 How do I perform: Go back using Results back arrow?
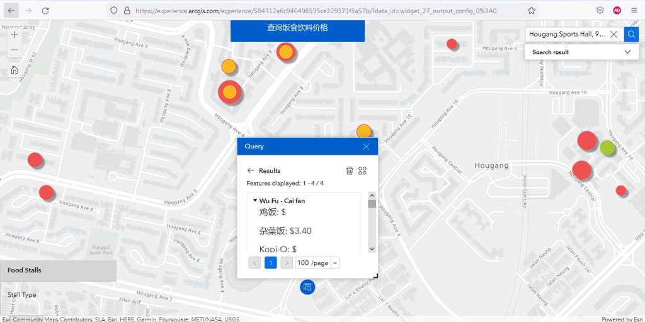(x=251, y=170)
